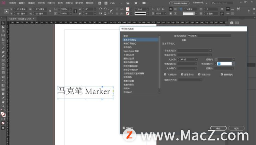Open Adobe Bridge via the Br icon
This screenshot has height=145, width=256.
pyautogui.click(x=100, y=3)
